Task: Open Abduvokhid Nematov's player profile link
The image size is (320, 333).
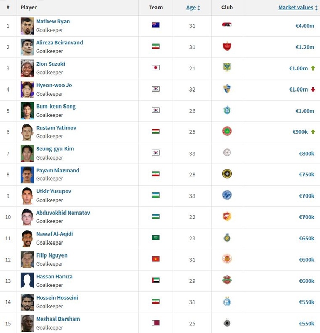Action: (x=63, y=213)
